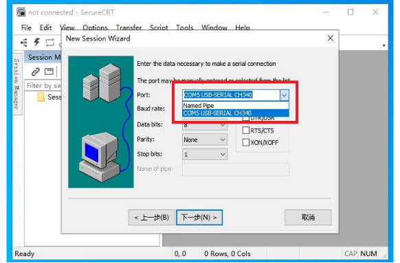Close the New Session Wizard dialog
Image resolution: width=400 pixels, height=263 pixels.
331,38
